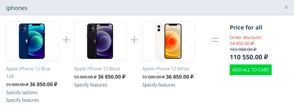The image size is (294, 106).
Task: Click the 36 850.00 price of iPhone 12 Blue
Action: pos(44,85)
